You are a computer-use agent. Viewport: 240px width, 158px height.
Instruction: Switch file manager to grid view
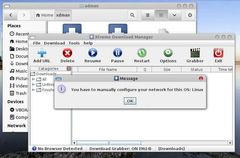pos(161,15)
